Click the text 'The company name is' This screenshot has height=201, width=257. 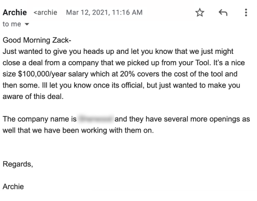tap(39, 119)
